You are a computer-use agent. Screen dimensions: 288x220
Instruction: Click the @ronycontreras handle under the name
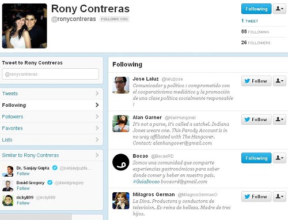click(x=74, y=19)
